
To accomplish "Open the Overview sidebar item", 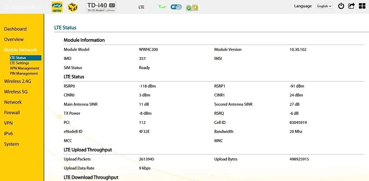I will tap(14, 39).
